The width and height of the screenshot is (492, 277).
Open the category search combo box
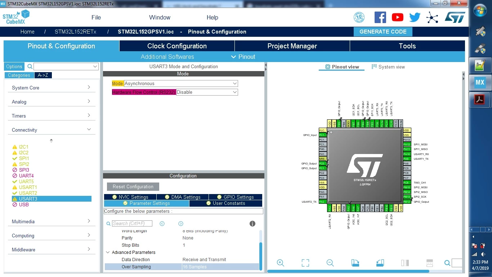click(x=66, y=66)
